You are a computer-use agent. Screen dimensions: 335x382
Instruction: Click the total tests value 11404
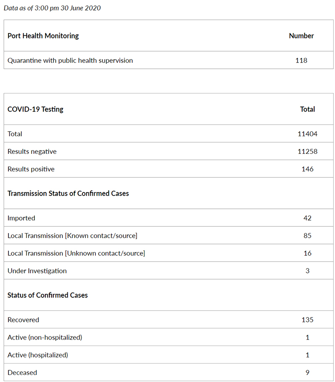307,134
